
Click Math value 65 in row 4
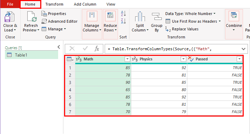tap(103, 90)
